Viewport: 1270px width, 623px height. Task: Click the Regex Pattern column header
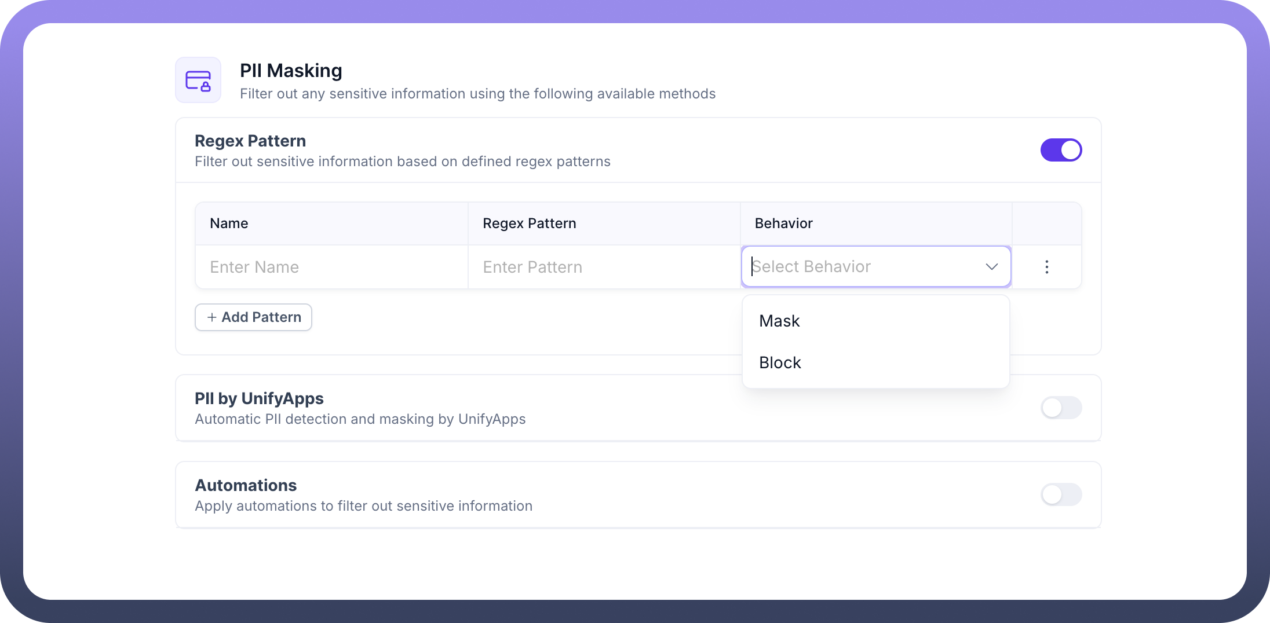[529, 223]
